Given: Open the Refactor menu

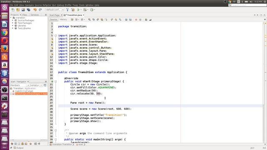Looking at the screenshot, I should [47, 5].
